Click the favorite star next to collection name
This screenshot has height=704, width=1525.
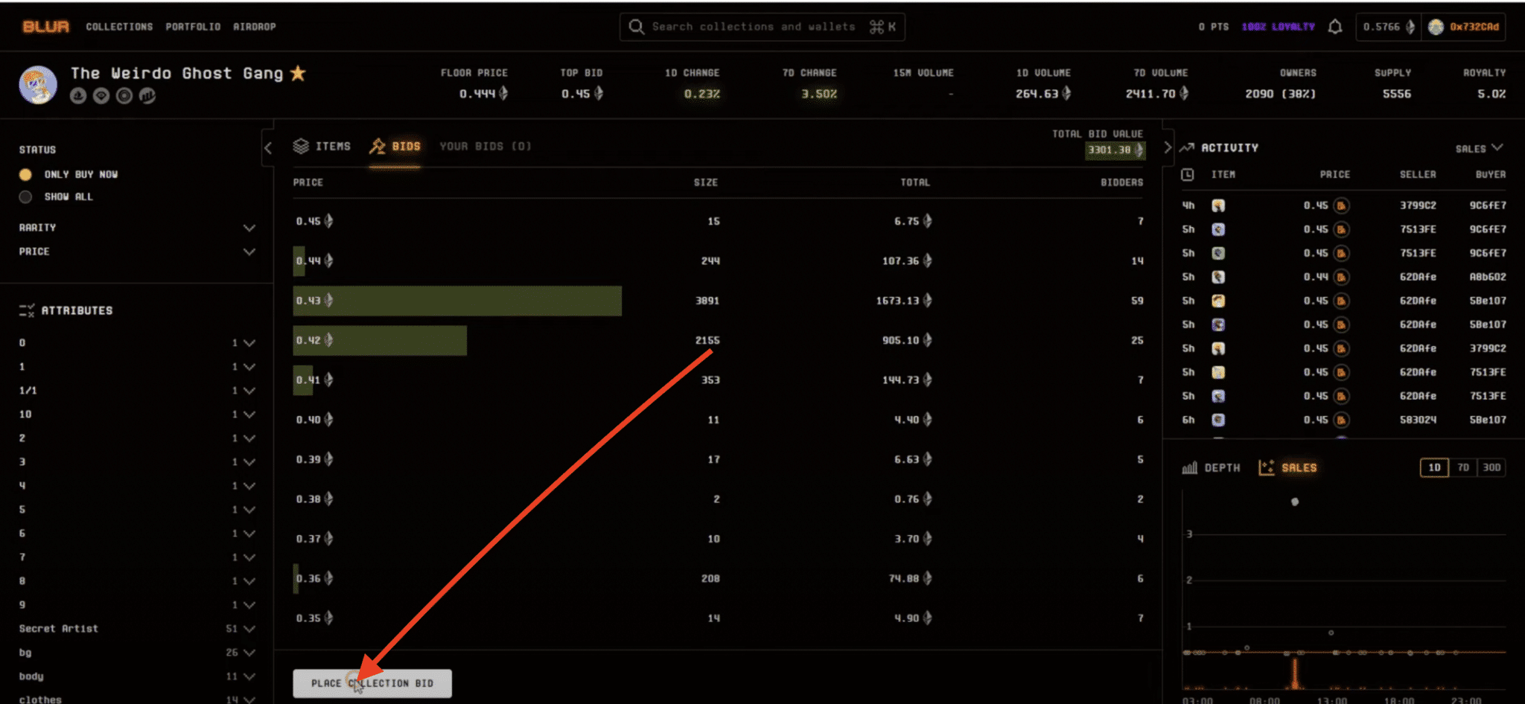298,73
